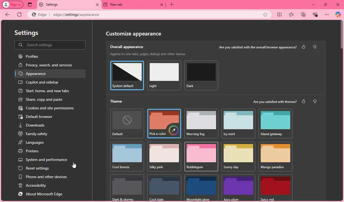Click the About Microsoft Edge logo icon
This screenshot has height=202, width=344.
click(x=20, y=194)
